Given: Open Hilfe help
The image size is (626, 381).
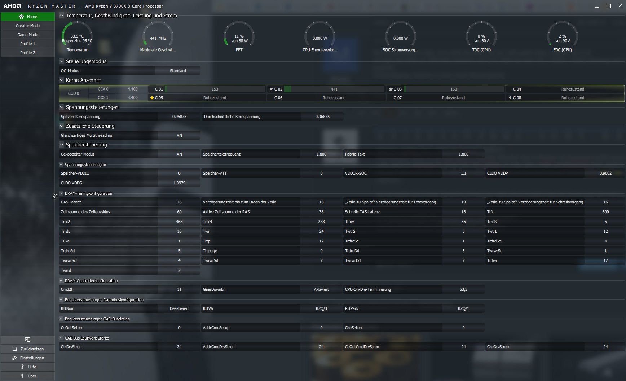Looking at the screenshot, I should 28,367.
